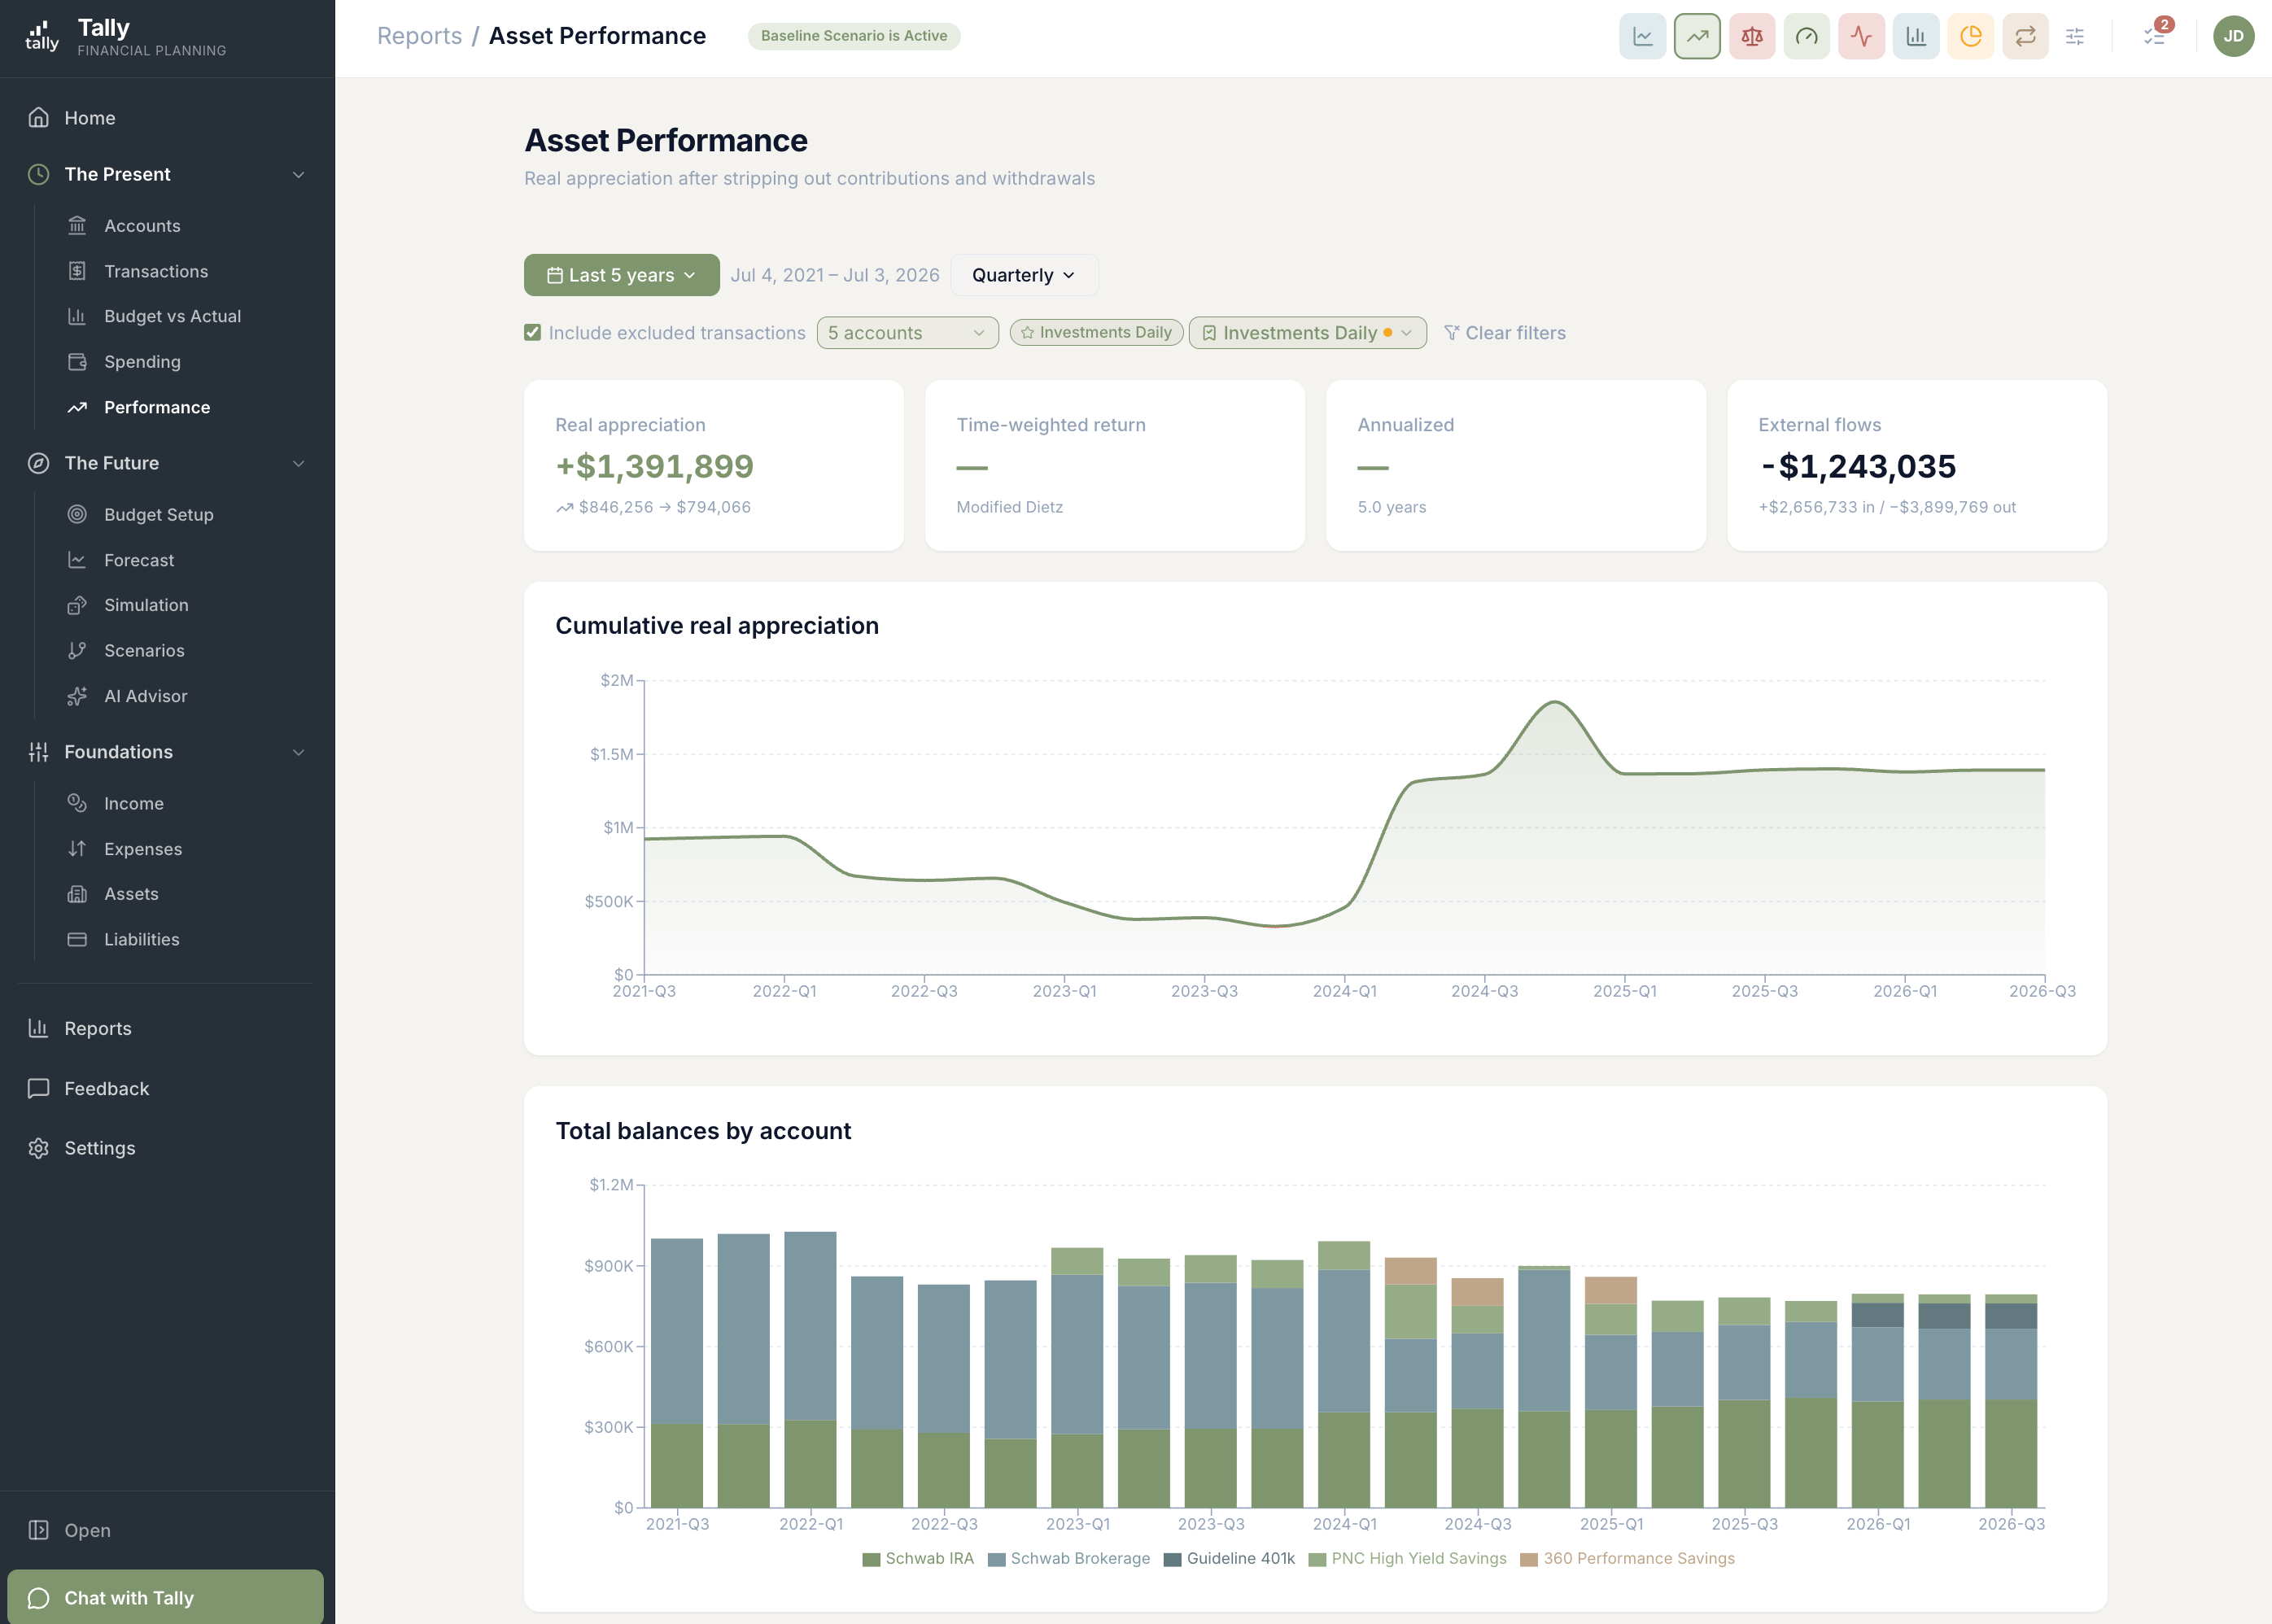Open the bar chart report icon
2272x1624 pixels.
(x=1916, y=36)
